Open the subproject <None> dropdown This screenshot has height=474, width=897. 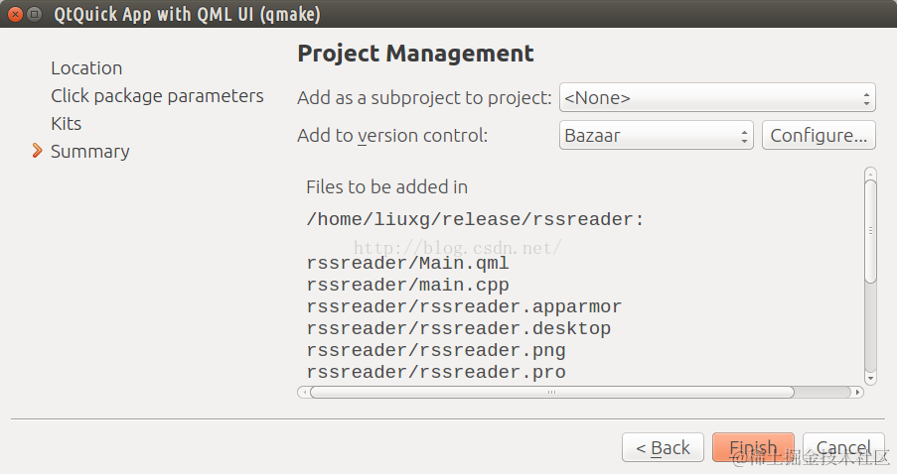pos(716,98)
